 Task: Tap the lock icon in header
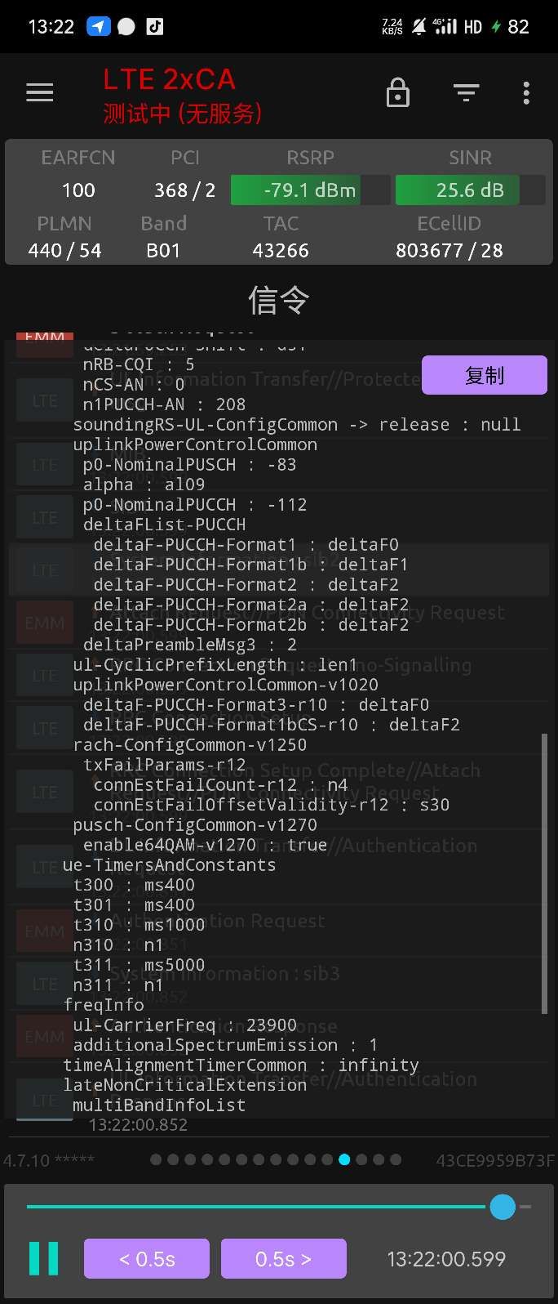(x=397, y=92)
